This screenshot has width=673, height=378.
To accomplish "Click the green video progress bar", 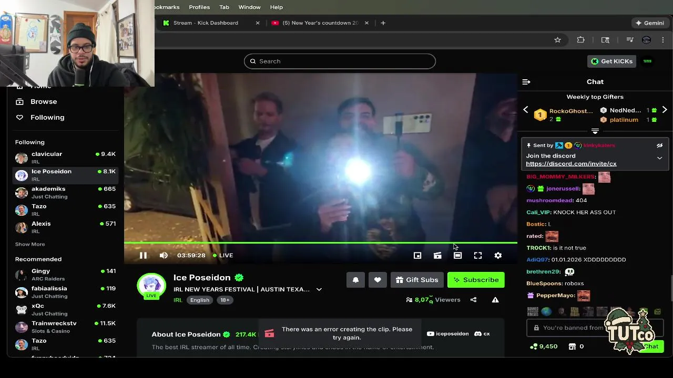I will point(321,243).
